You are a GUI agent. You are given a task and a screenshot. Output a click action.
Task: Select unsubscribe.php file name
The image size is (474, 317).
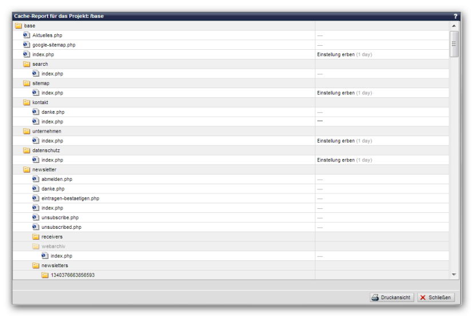coord(60,217)
